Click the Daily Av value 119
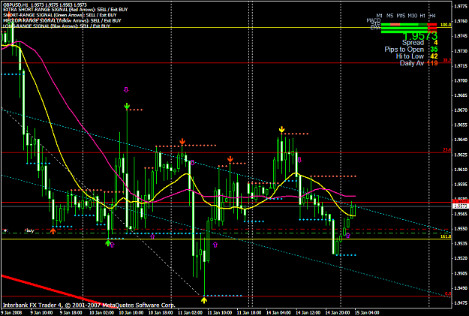 (x=432, y=63)
